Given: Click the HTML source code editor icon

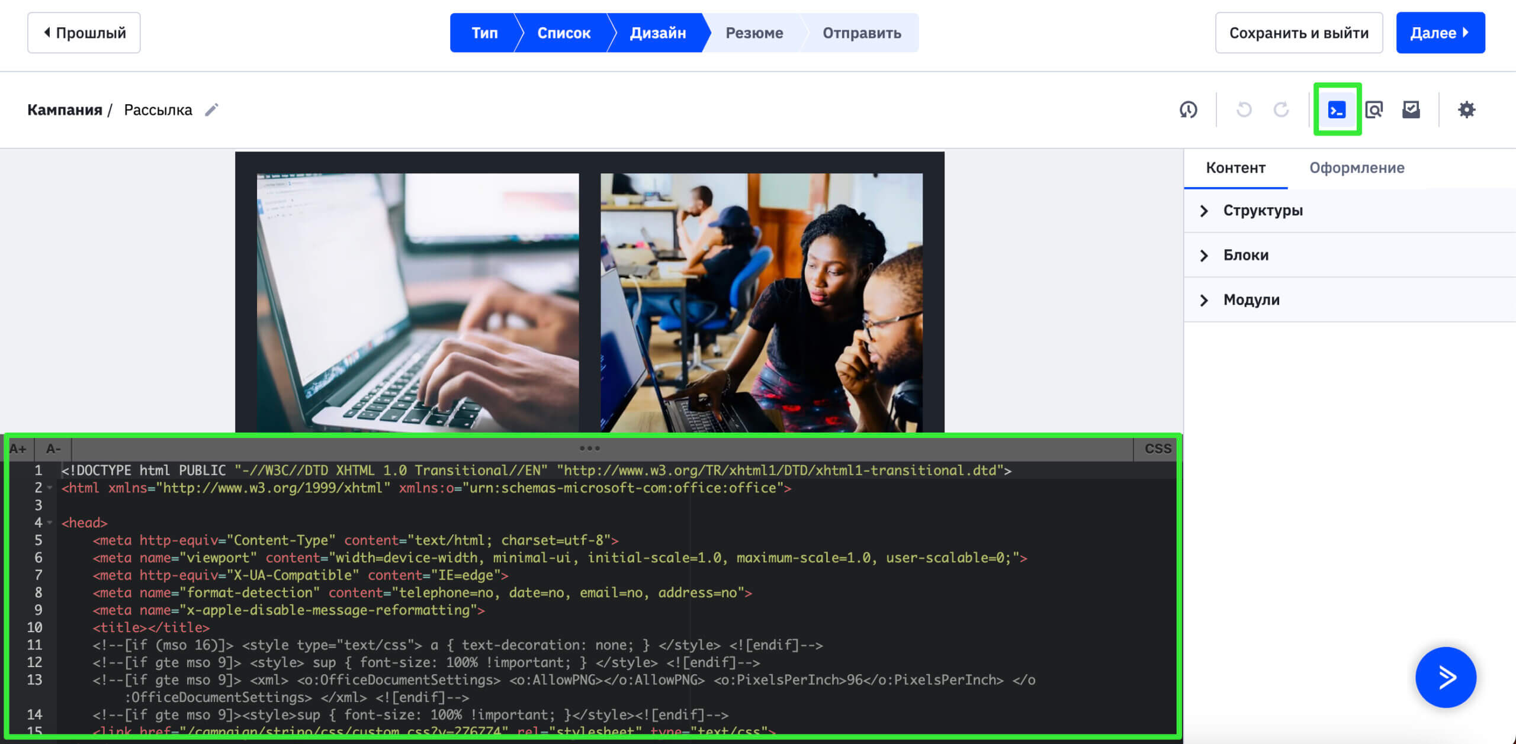Looking at the screenshot, I should 1338,109.
